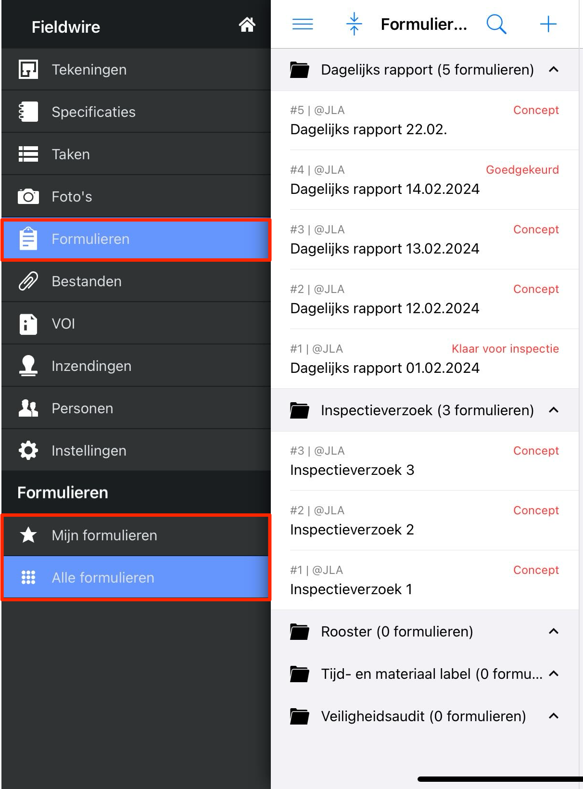
Task: Click the Foto's camera icon
Action: [x=28, y=196]
